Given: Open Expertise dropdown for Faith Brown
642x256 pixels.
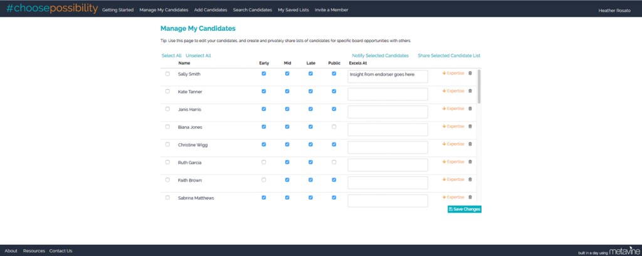Looking at the screenshot, I should pos(453,179).
